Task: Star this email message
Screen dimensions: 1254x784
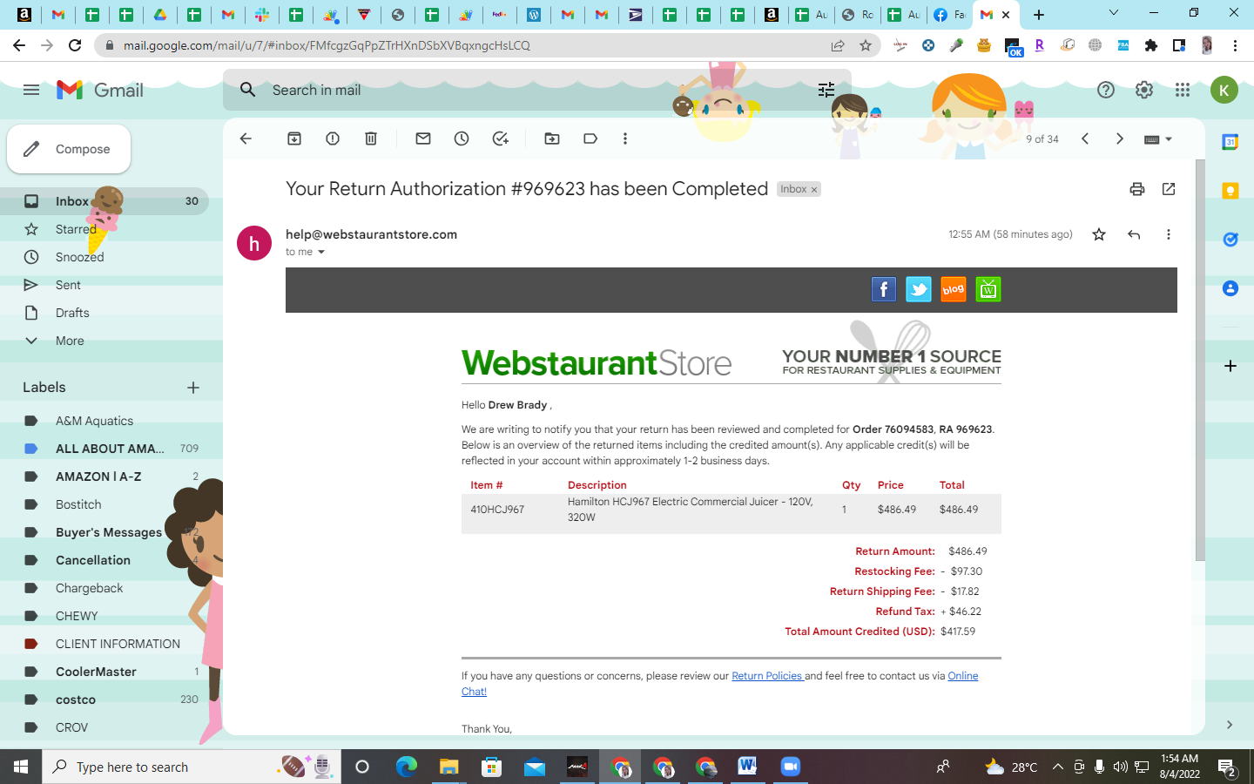Action: pos(1099,234)
